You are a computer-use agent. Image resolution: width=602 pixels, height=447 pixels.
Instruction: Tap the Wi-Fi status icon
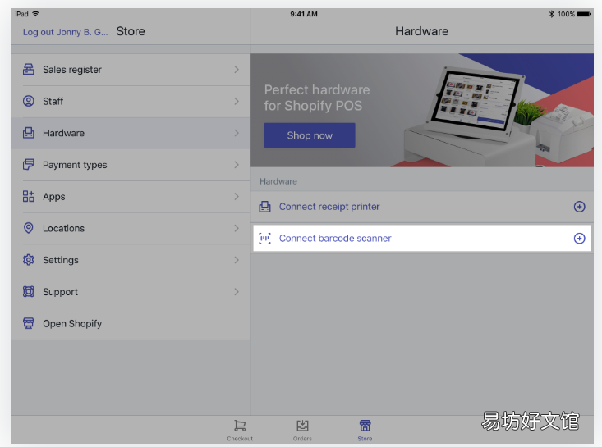35,14
